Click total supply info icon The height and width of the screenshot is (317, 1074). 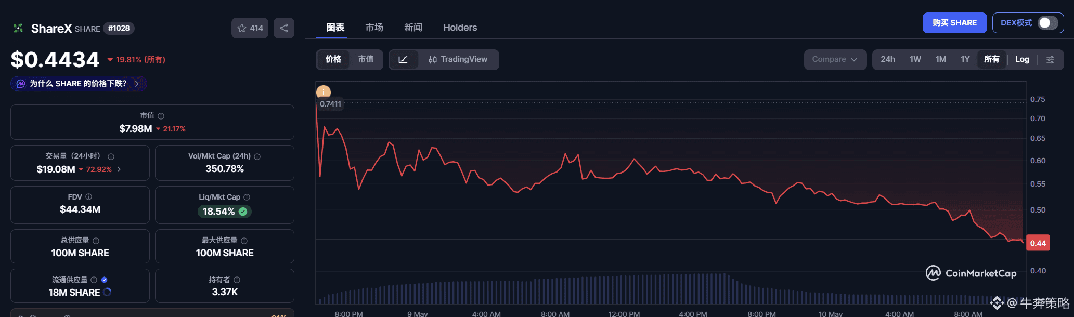[x=96, y=241]
